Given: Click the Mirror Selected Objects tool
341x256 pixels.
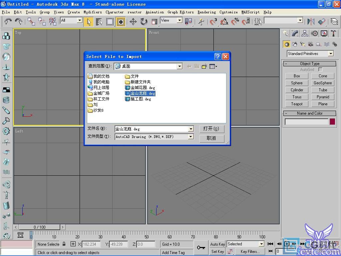Looking at the screenshot, I should pyautogui.click(x=311, y=22).
